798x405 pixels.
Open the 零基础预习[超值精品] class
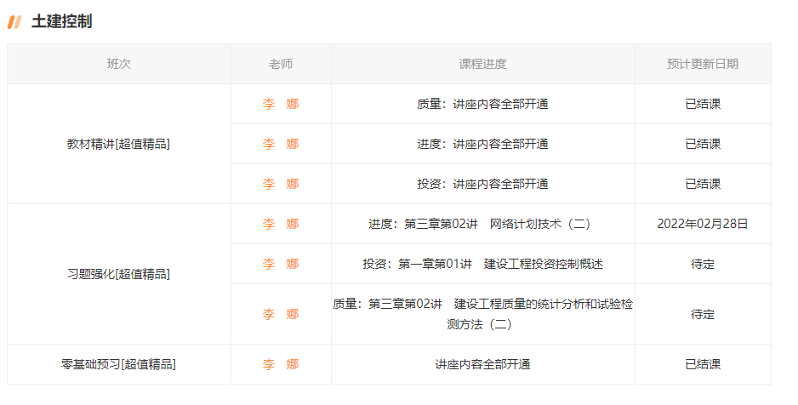(x=118, y=364)
